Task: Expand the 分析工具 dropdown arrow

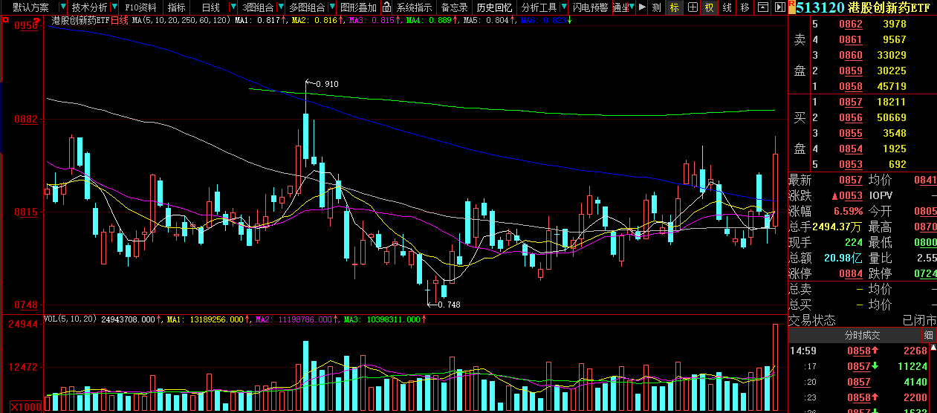Action: (563, 7)
